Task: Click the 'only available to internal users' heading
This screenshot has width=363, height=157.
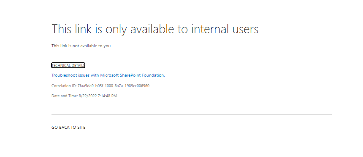Action: tap(154, 29)
